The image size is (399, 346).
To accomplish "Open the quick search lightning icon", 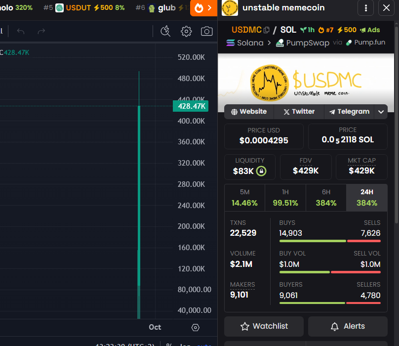I will click(x=165, y=31).
